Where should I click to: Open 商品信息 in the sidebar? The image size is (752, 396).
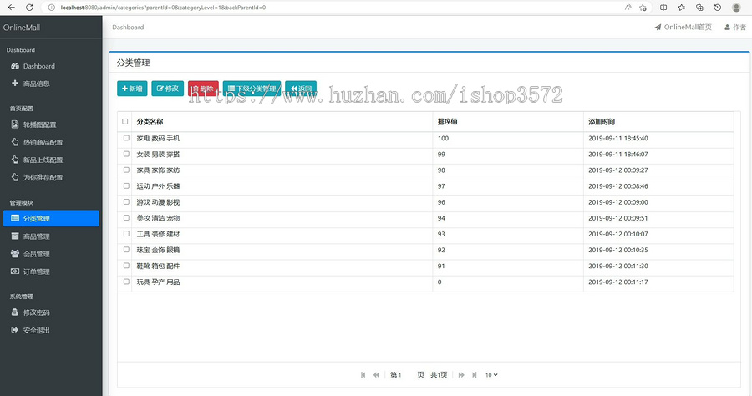click(x=51, y=84)
